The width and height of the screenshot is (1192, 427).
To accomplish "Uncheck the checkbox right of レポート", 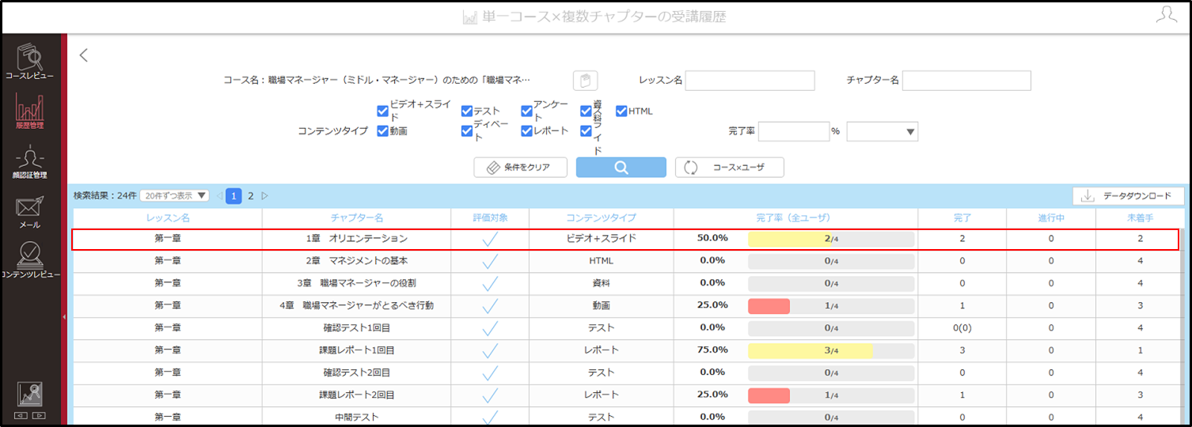I will [586, 131].
